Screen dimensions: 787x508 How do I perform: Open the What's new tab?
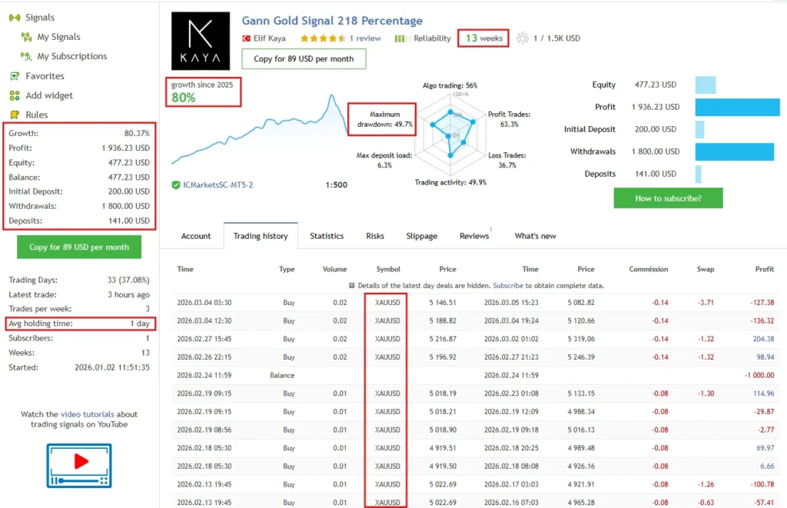coord(535,236)
